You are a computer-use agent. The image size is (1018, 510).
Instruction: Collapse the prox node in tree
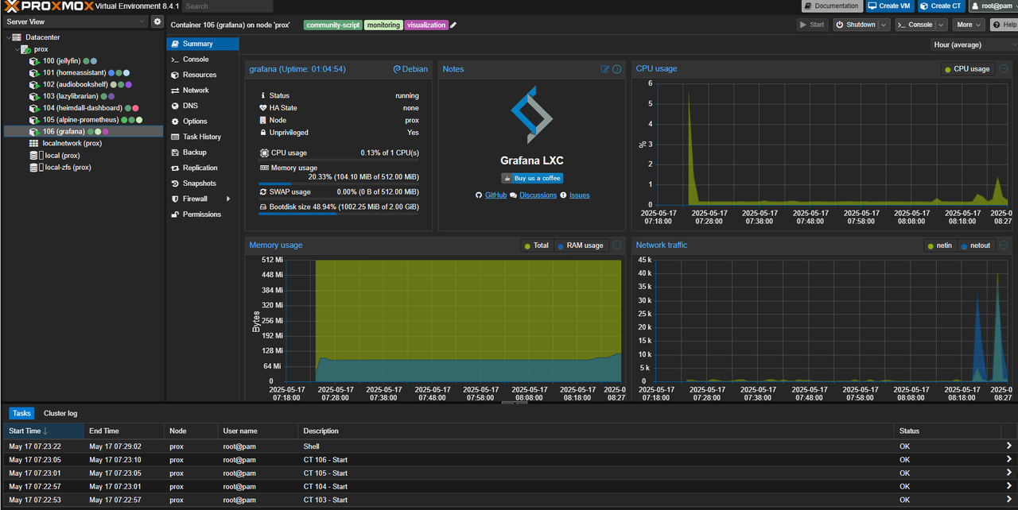coord(17,49)
